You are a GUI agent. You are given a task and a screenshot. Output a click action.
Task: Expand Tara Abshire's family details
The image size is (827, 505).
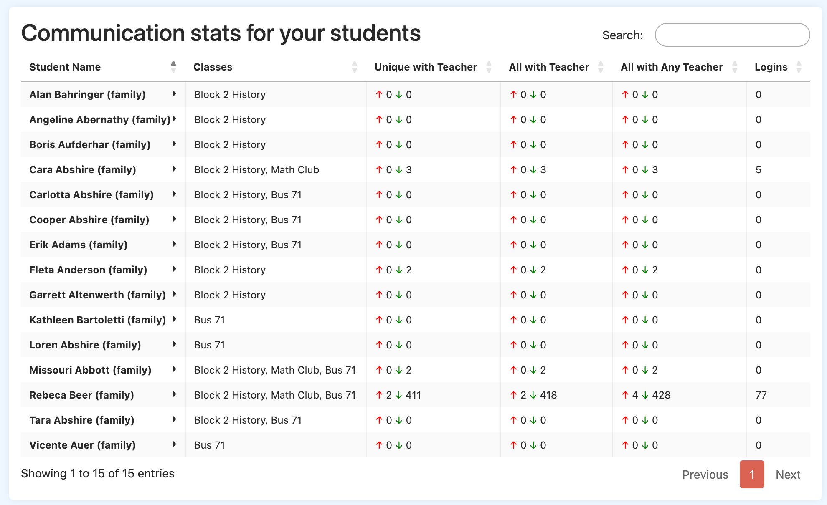pyautogui.click(x=174, y=420)
